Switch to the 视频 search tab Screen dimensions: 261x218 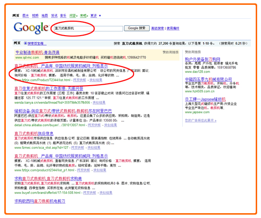pos(35,15)
